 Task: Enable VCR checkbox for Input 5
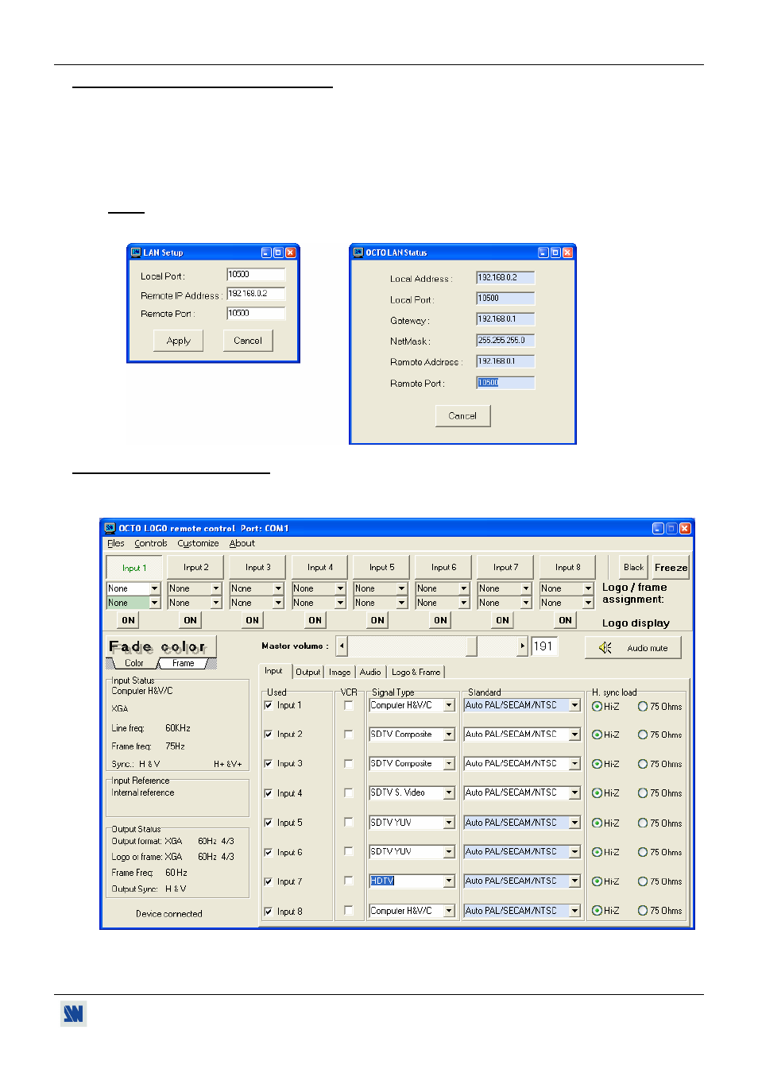pos(349,822)
